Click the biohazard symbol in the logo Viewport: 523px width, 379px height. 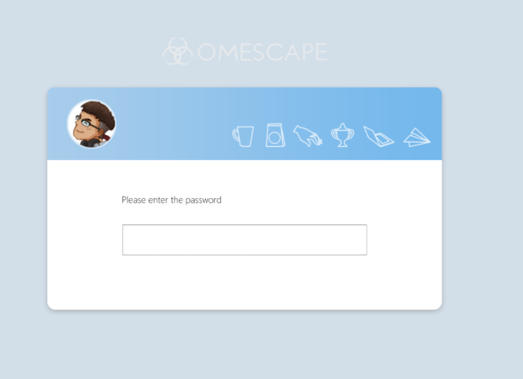coord(177,51)
